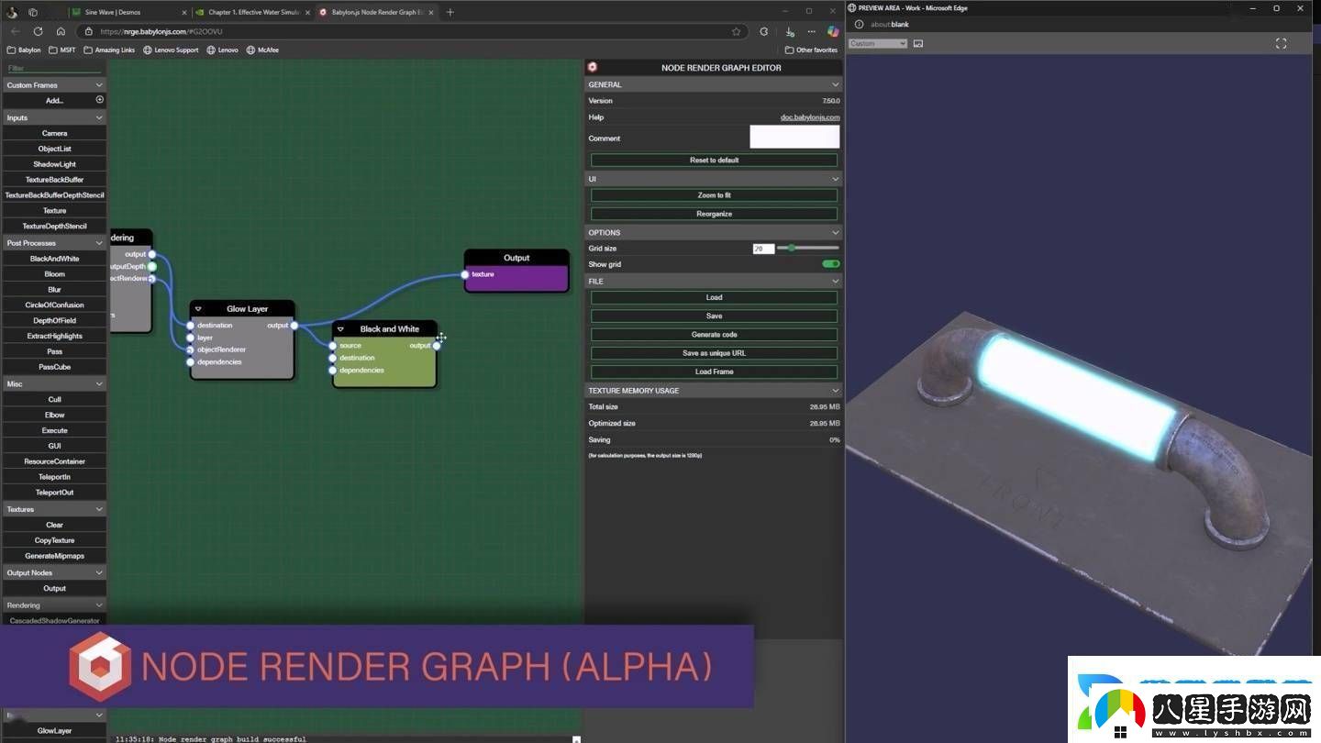Click the Grid size slider
The height and width of the screenshot is (743, 1321).
pyautogui.click(x=807, y=248)
